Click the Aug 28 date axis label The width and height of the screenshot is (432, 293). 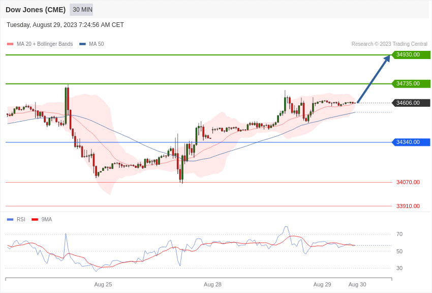212,284
